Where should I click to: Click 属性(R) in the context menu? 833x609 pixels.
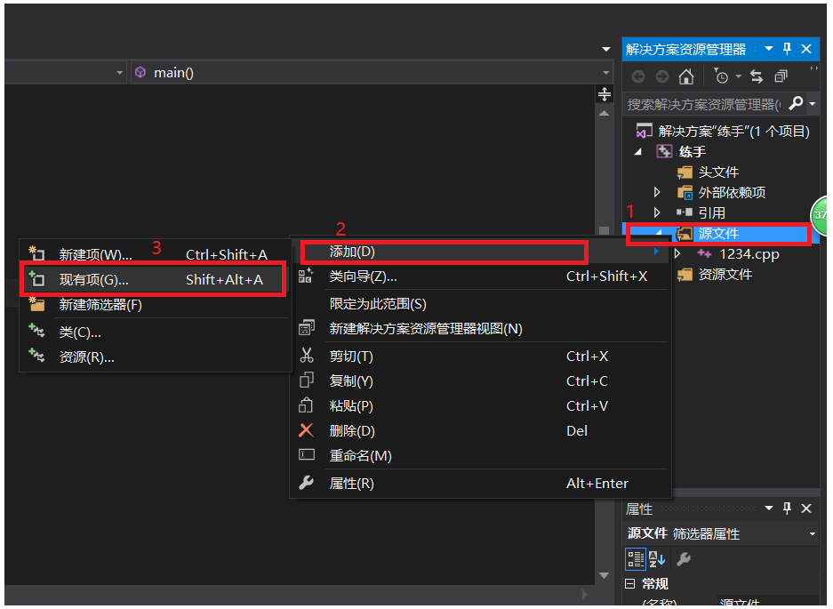click(480, 484)
